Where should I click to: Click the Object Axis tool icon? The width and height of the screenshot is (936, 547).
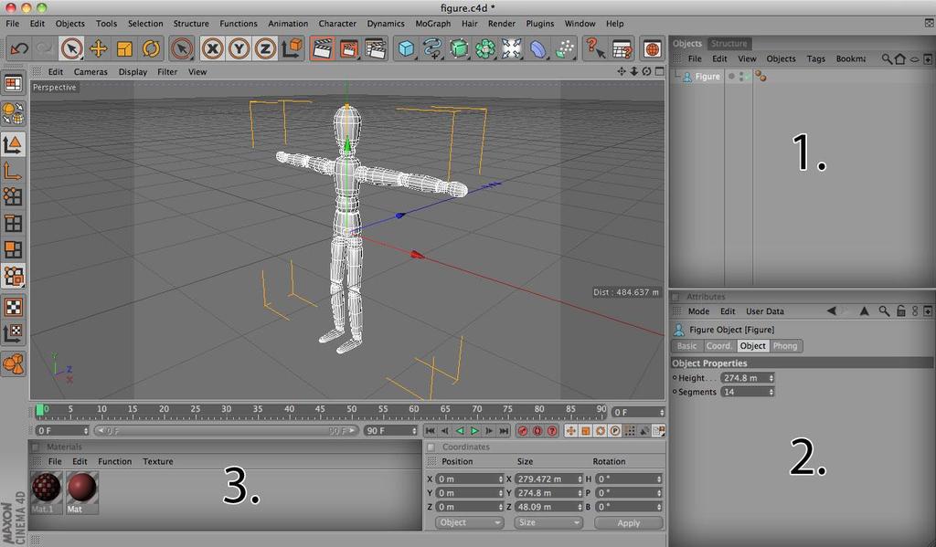tap(13, 171)
